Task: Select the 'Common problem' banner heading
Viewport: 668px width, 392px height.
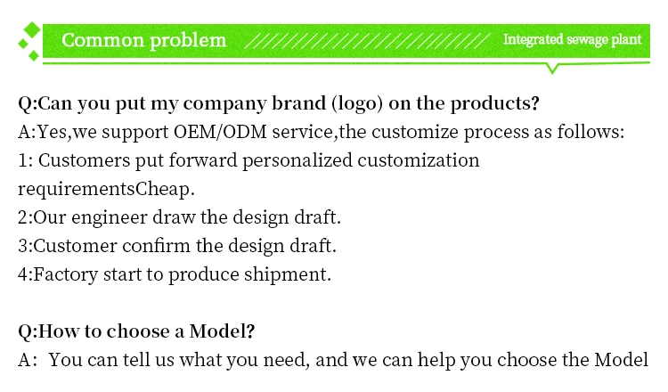Action: [143, 40]
